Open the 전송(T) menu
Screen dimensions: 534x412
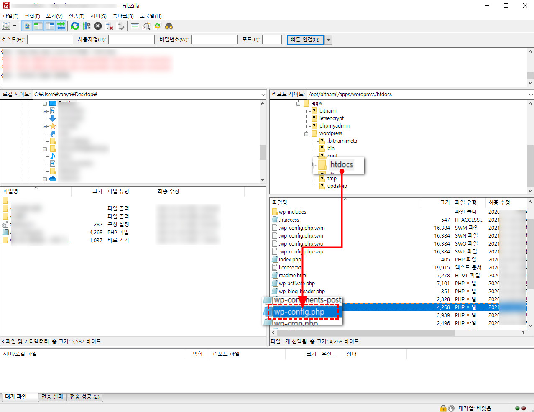(76, 16)
